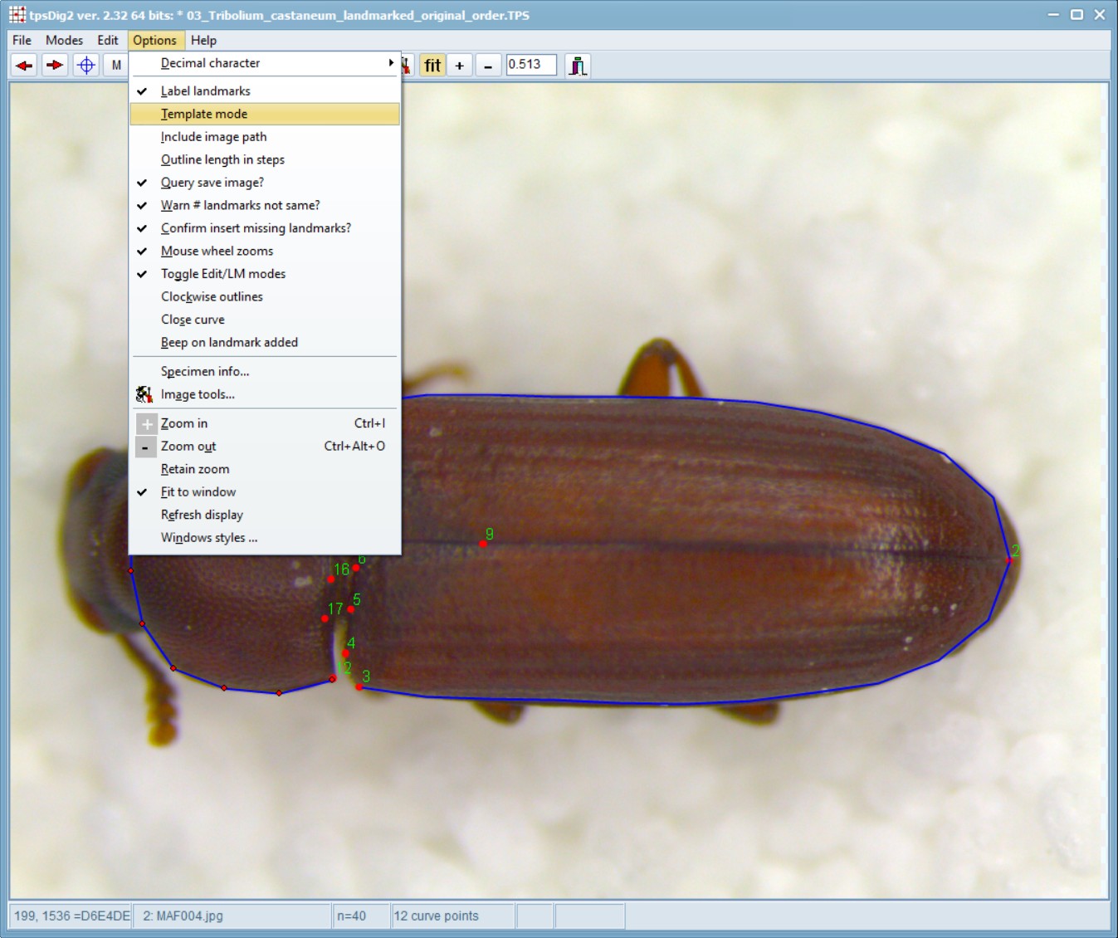Open the Modes menu
Image resolution: width=1118 pixels, height=938 pixels.
[64, 40]
